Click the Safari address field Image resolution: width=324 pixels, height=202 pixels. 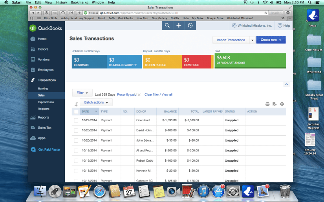[176, 13]
